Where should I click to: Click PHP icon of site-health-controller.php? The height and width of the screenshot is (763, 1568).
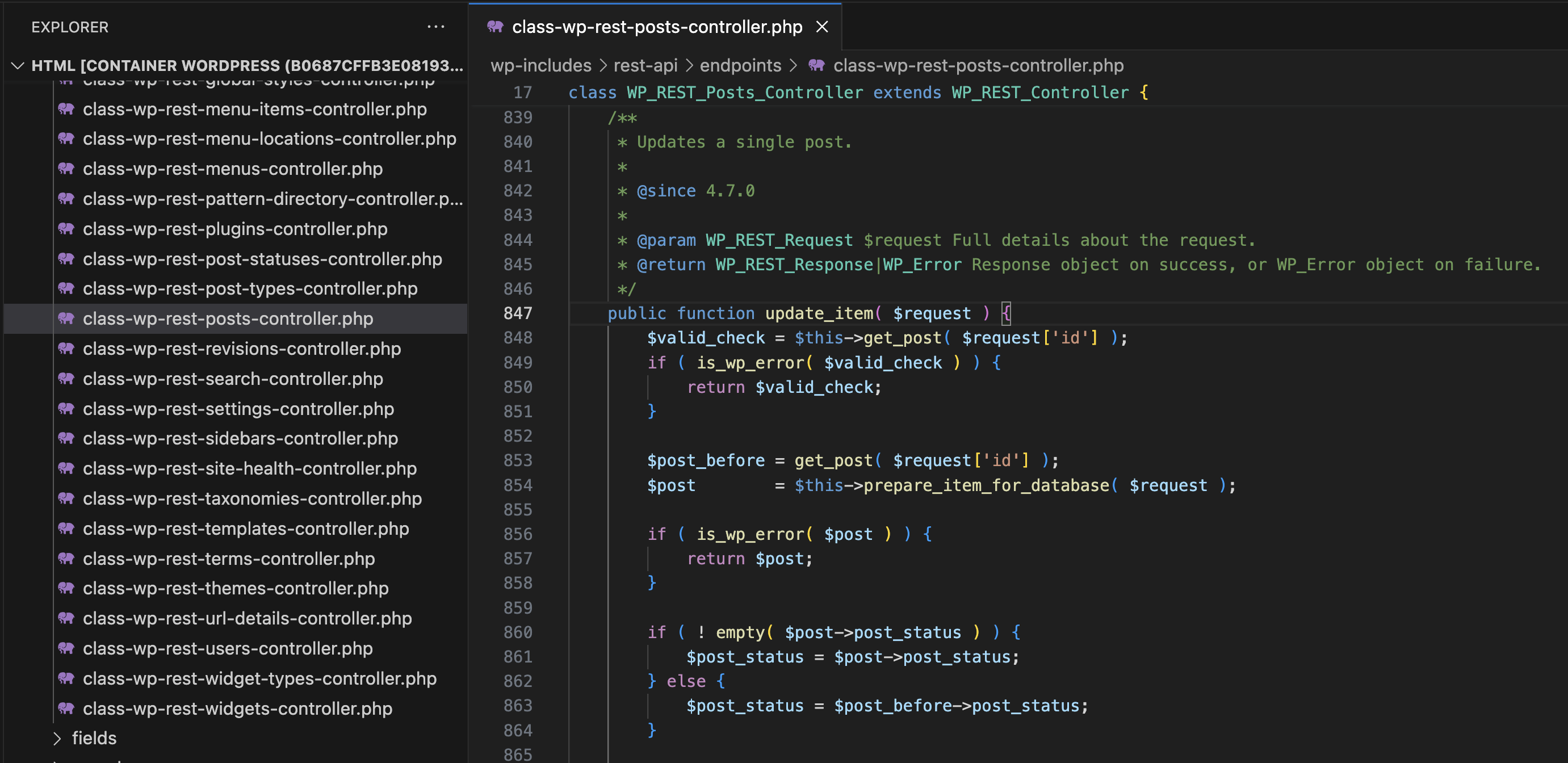pyautogui.click(x=66, y=468)
